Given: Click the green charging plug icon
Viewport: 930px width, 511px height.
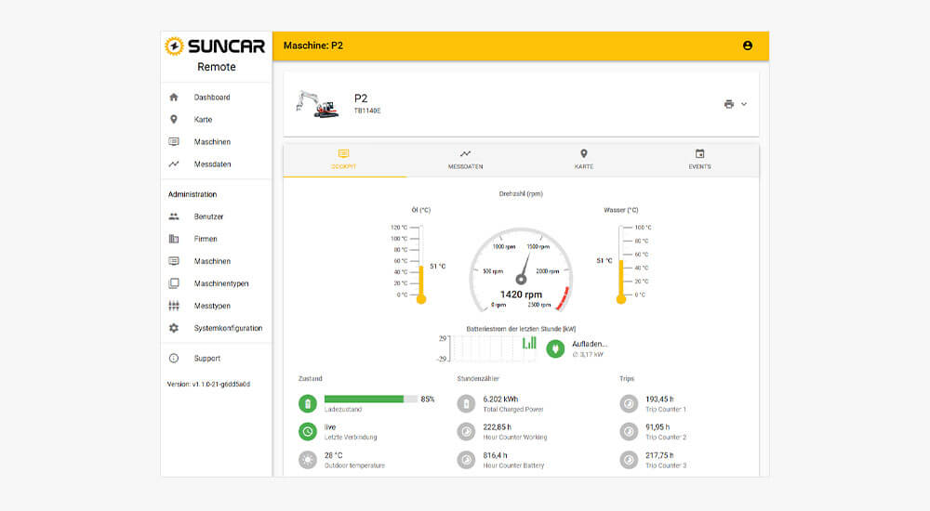Looking at the screenshot, I should (555, 348).
